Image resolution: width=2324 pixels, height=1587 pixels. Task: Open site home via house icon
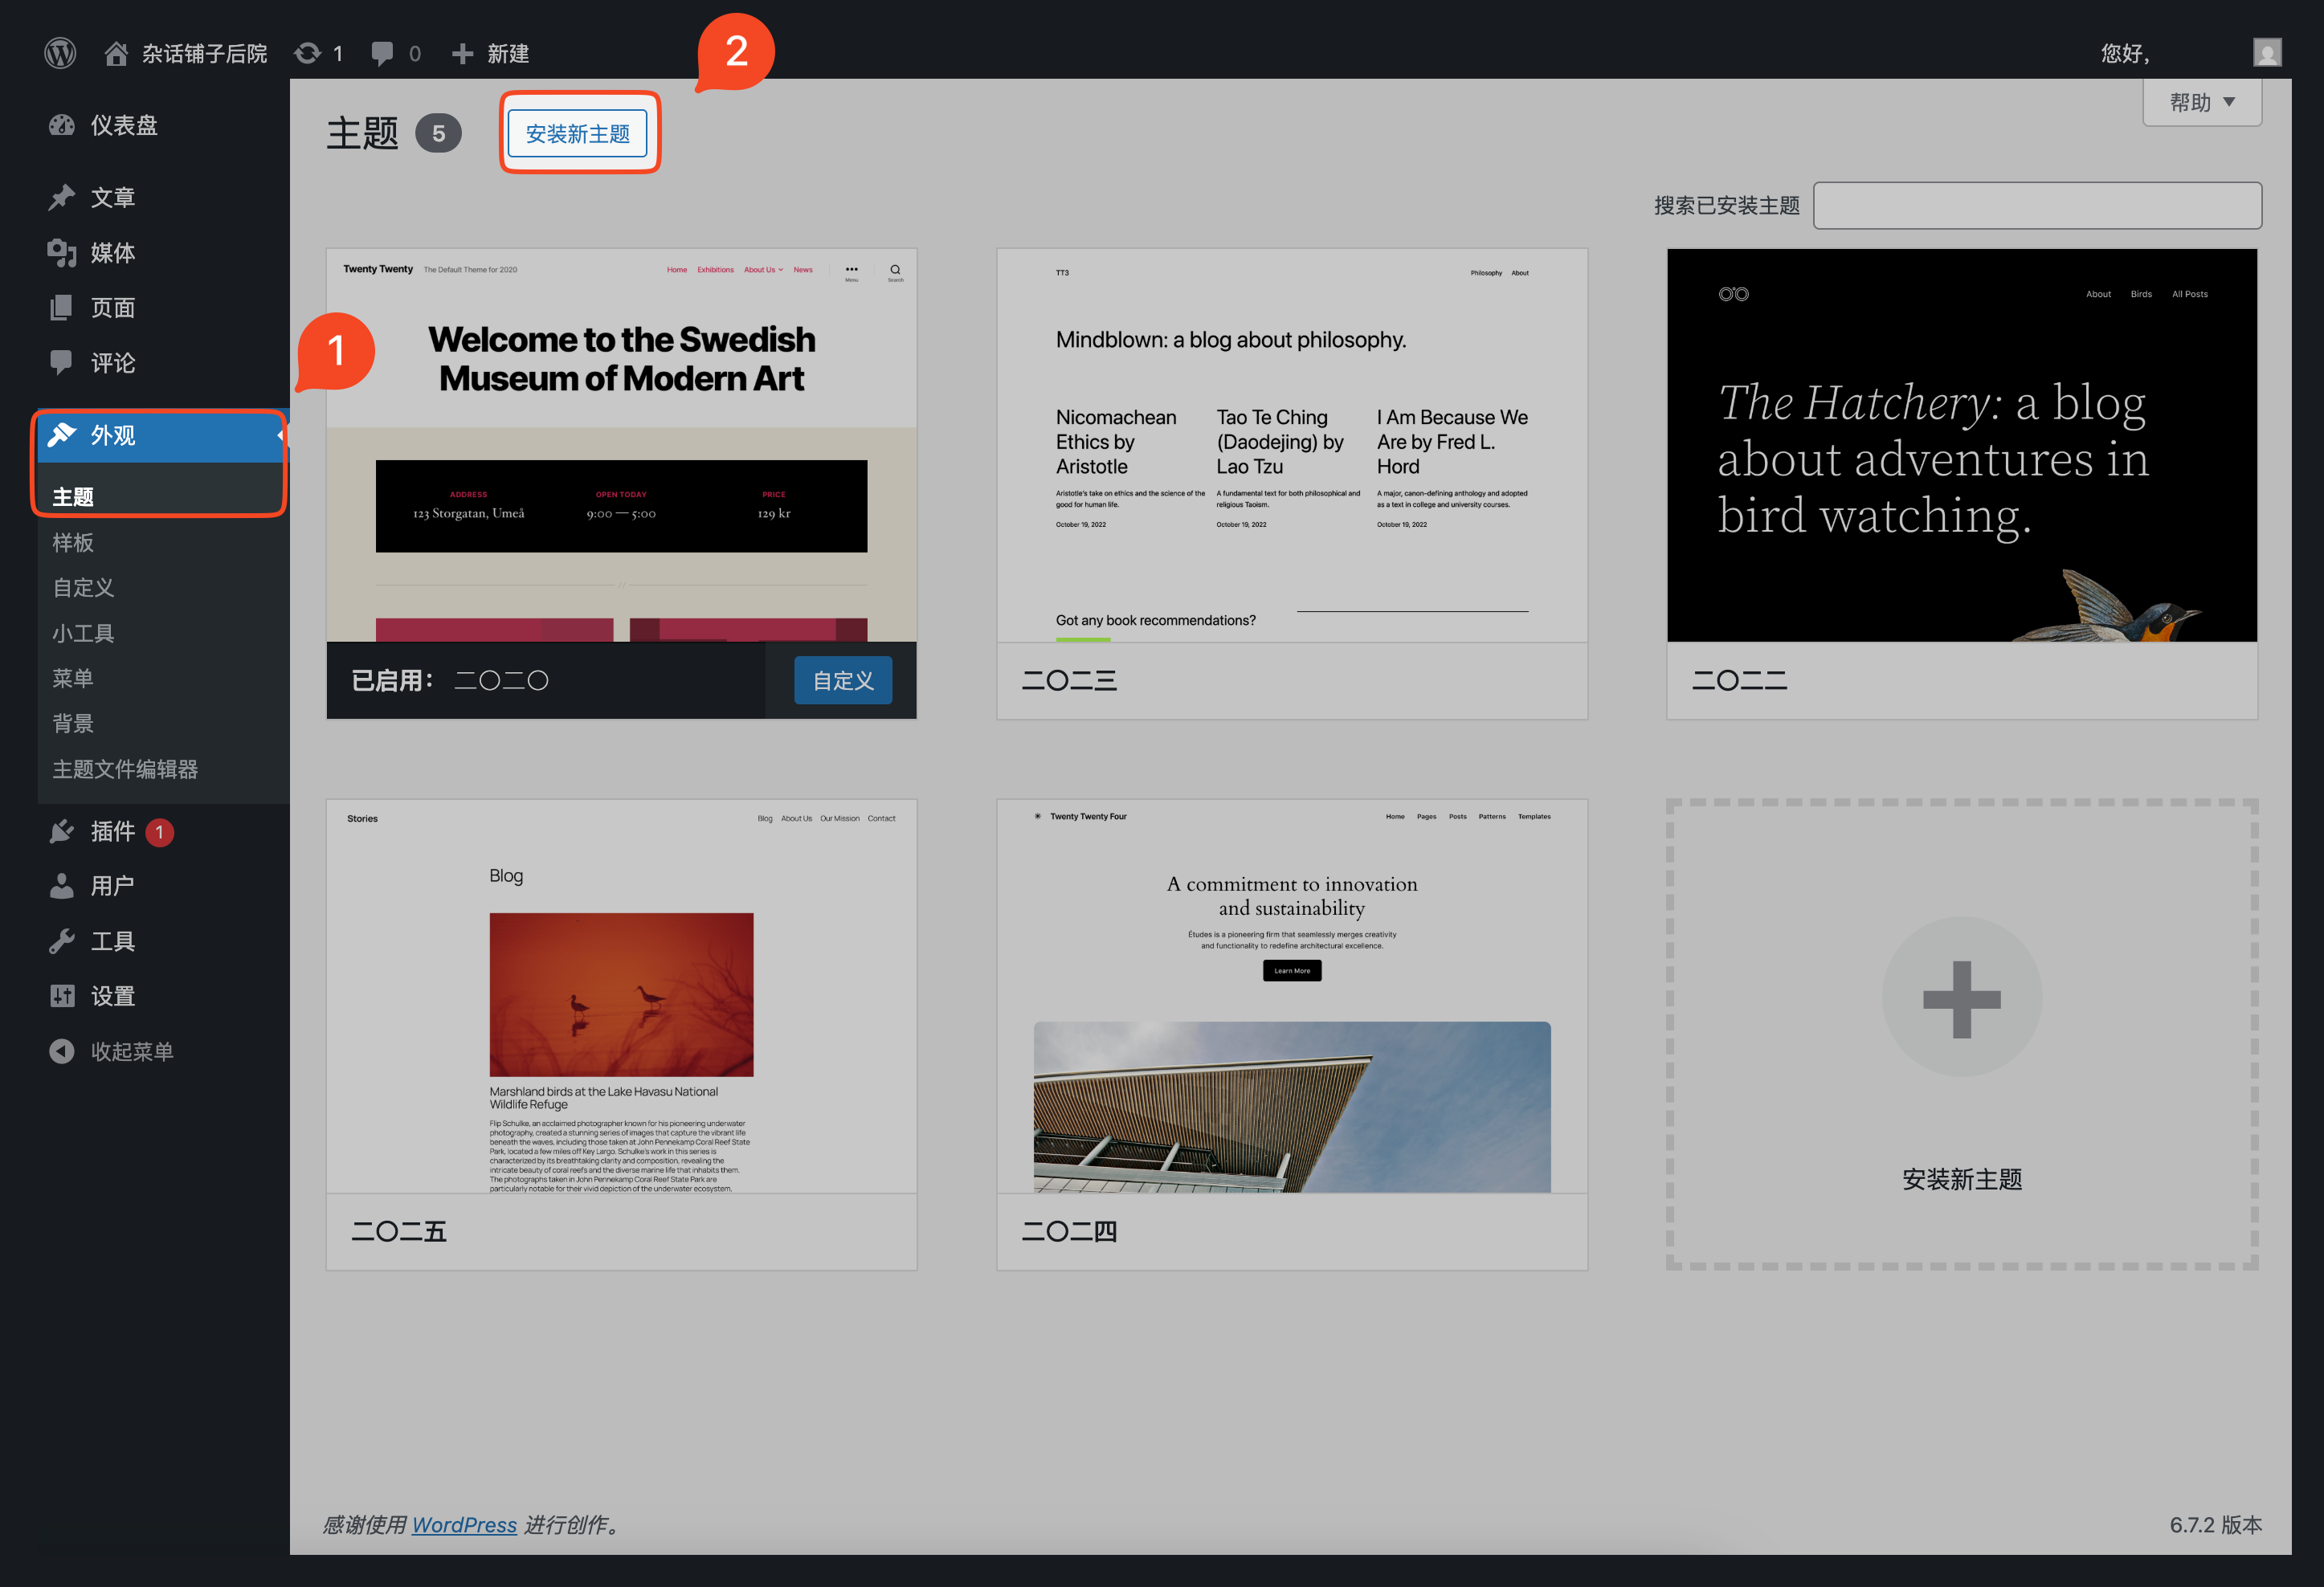pyautogui.click(x=116, y=53)
